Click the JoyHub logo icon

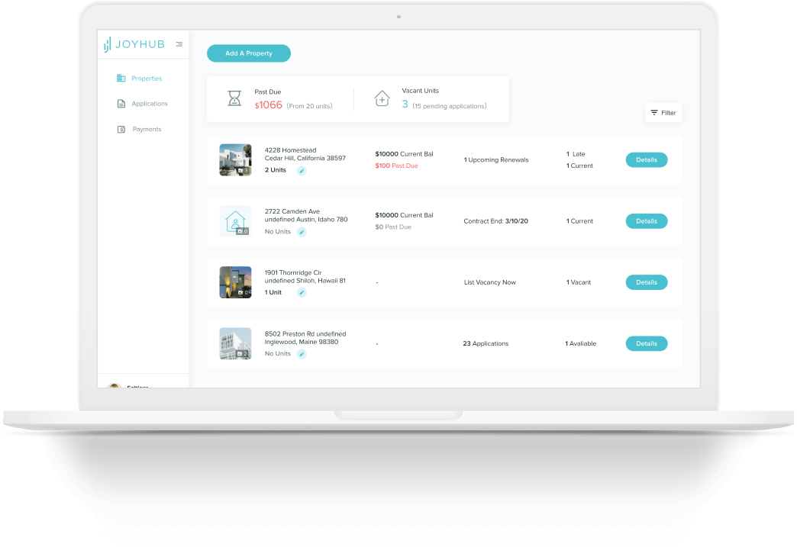coord(108,44)
